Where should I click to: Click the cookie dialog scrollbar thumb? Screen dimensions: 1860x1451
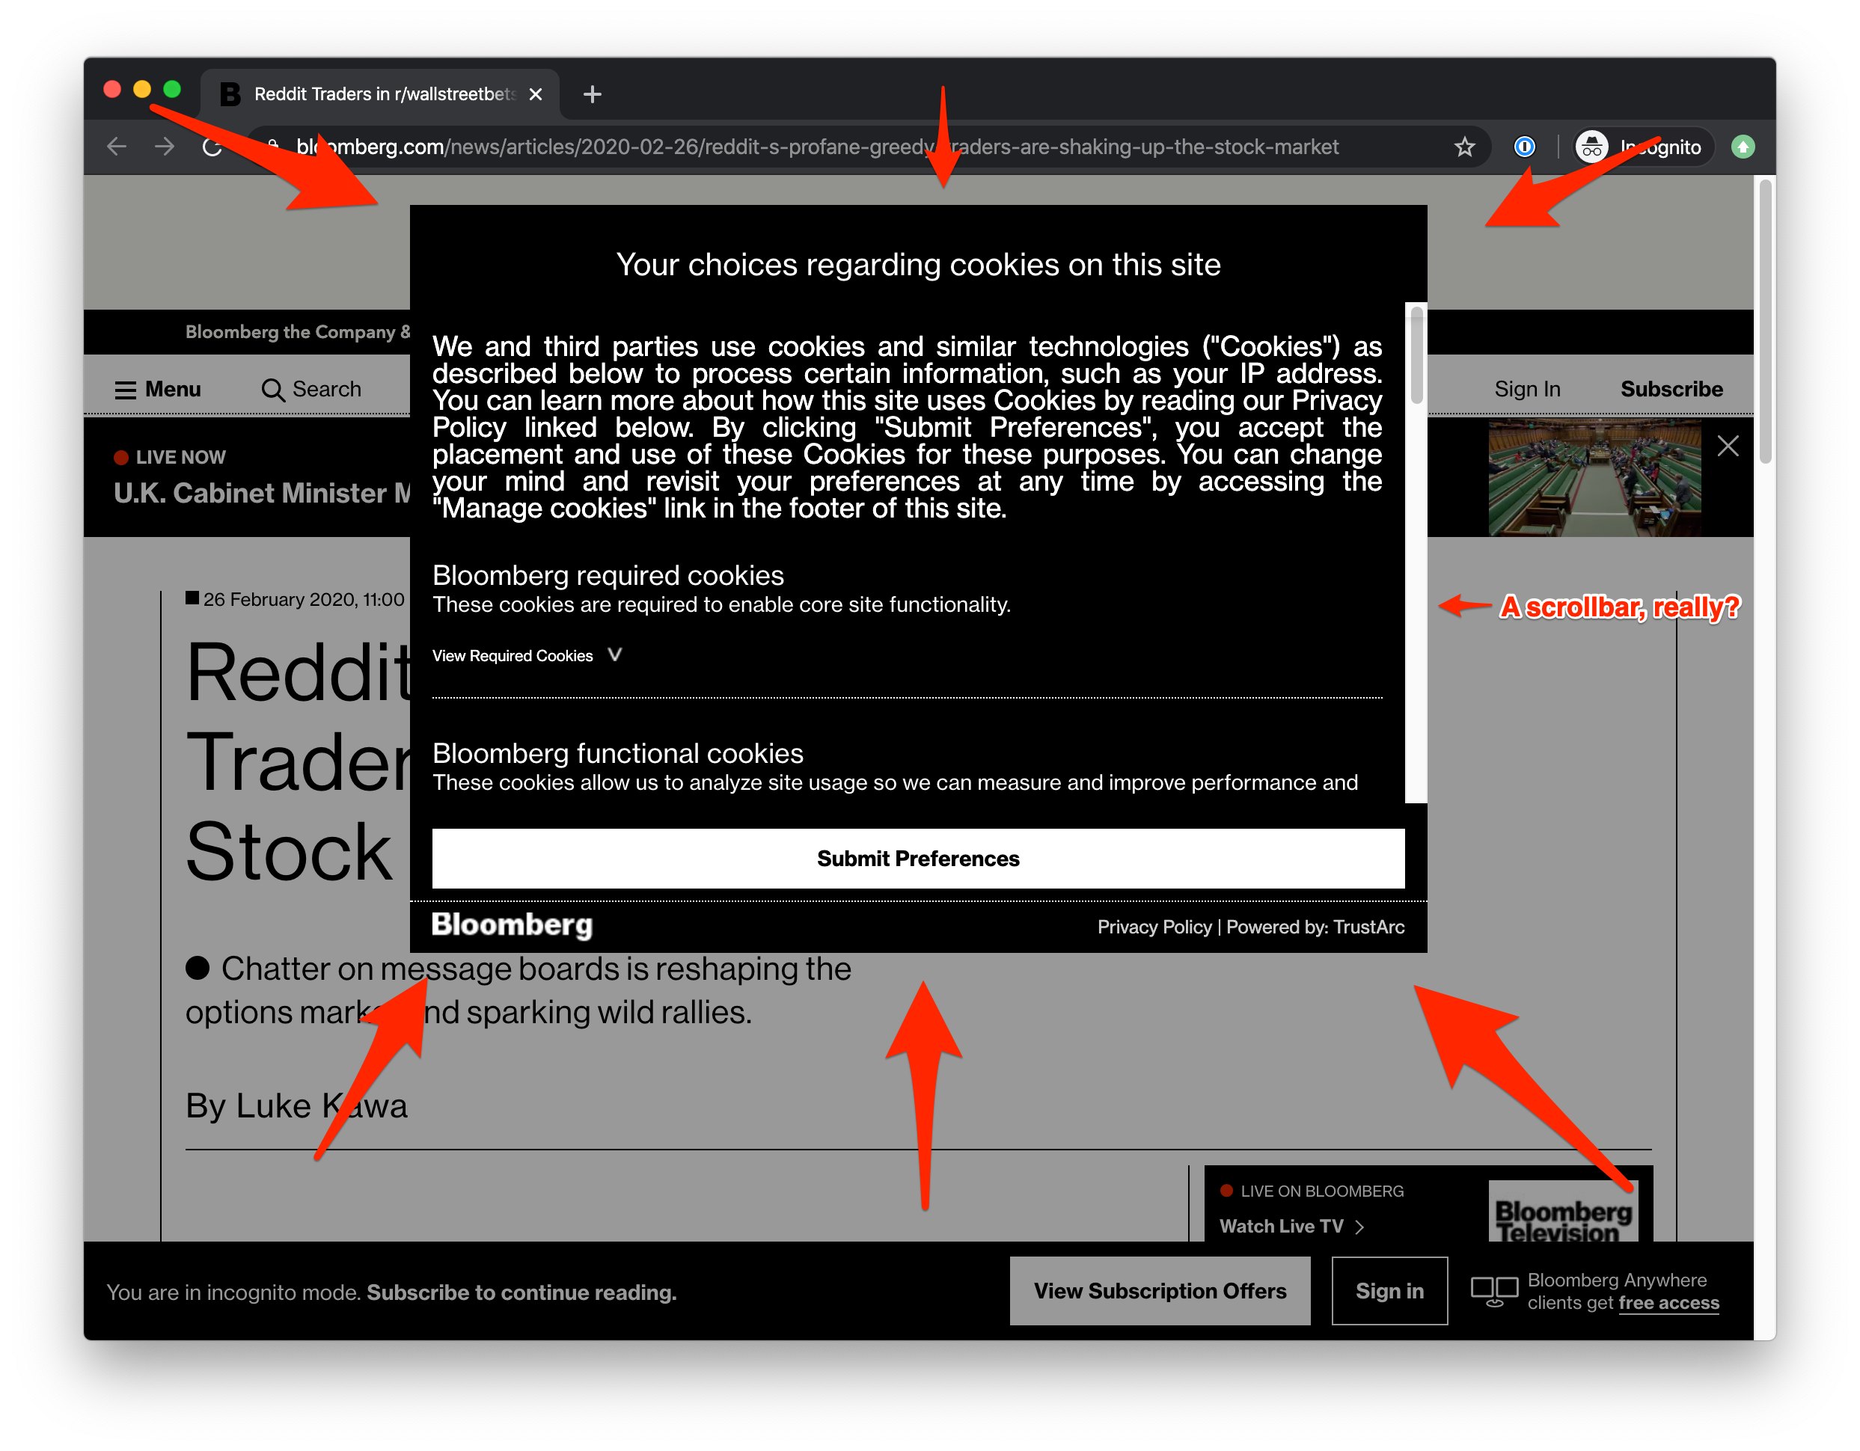pyautogui.click(x=1416, y=356)
